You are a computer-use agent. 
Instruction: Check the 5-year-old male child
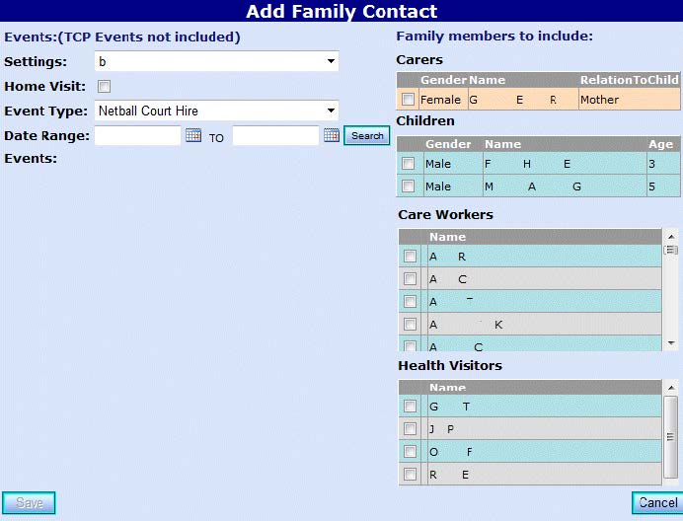408,186
